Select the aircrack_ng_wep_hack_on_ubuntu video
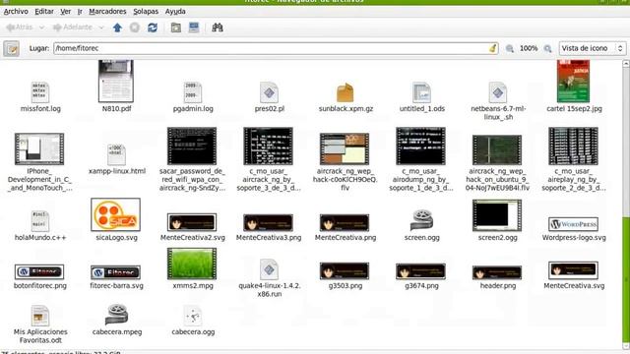The image size is (630, 354). click(x=497, y=149)
